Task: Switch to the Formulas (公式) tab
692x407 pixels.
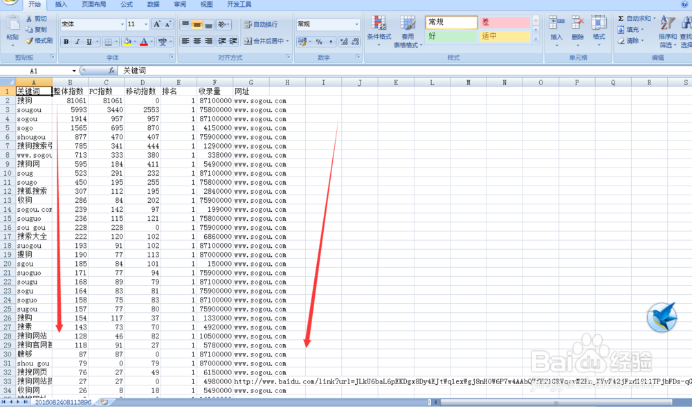Action: pyautogui.click(x=127, y=4)
